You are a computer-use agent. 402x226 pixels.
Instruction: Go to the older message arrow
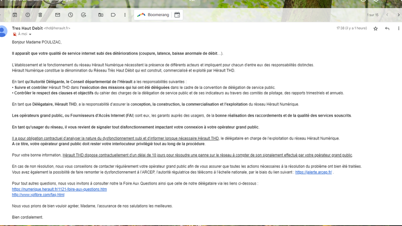[x=398, y=15]
